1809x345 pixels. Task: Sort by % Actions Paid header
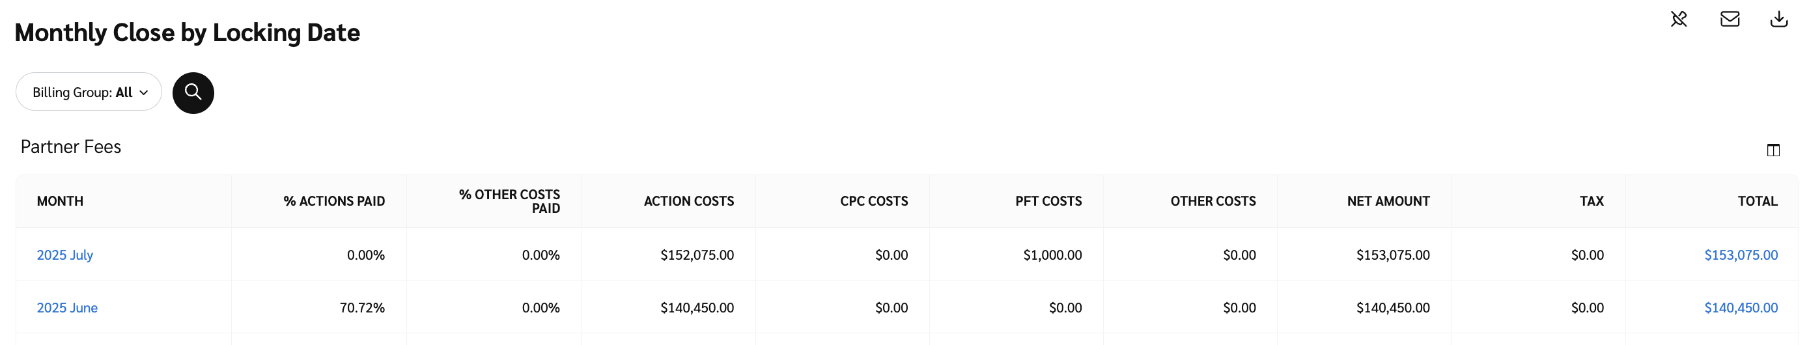click(334, 202)
